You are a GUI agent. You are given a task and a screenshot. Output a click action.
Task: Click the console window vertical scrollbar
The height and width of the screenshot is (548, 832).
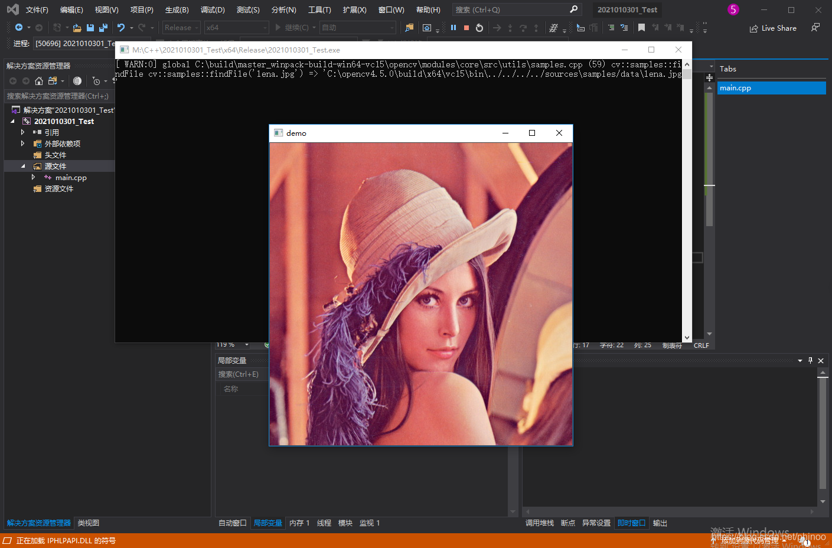(687, 201)
